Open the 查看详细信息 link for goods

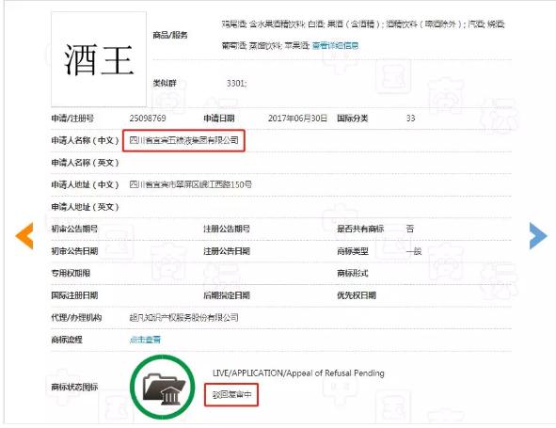point(335,45)
